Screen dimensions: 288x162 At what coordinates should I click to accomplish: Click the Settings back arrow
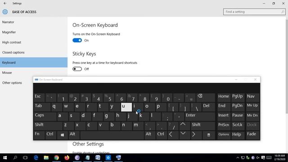tap(5, 3)
